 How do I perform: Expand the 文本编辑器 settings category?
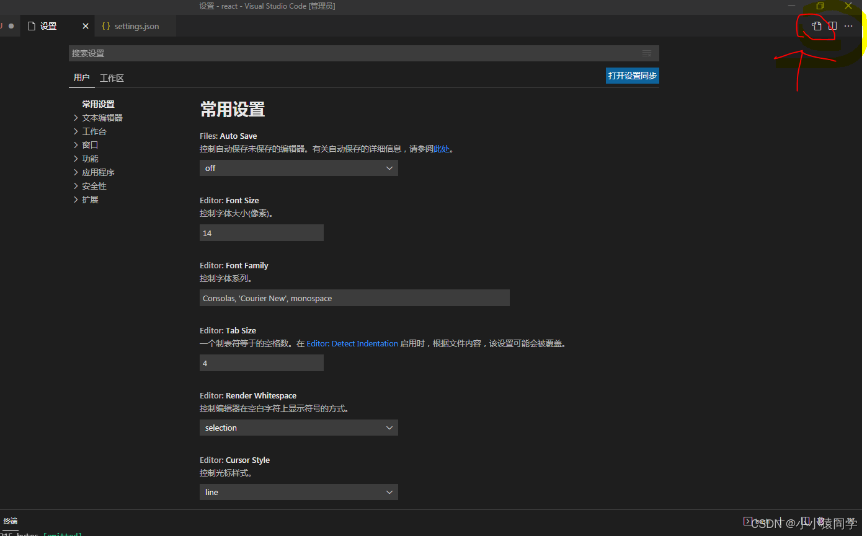pos(102,118)
